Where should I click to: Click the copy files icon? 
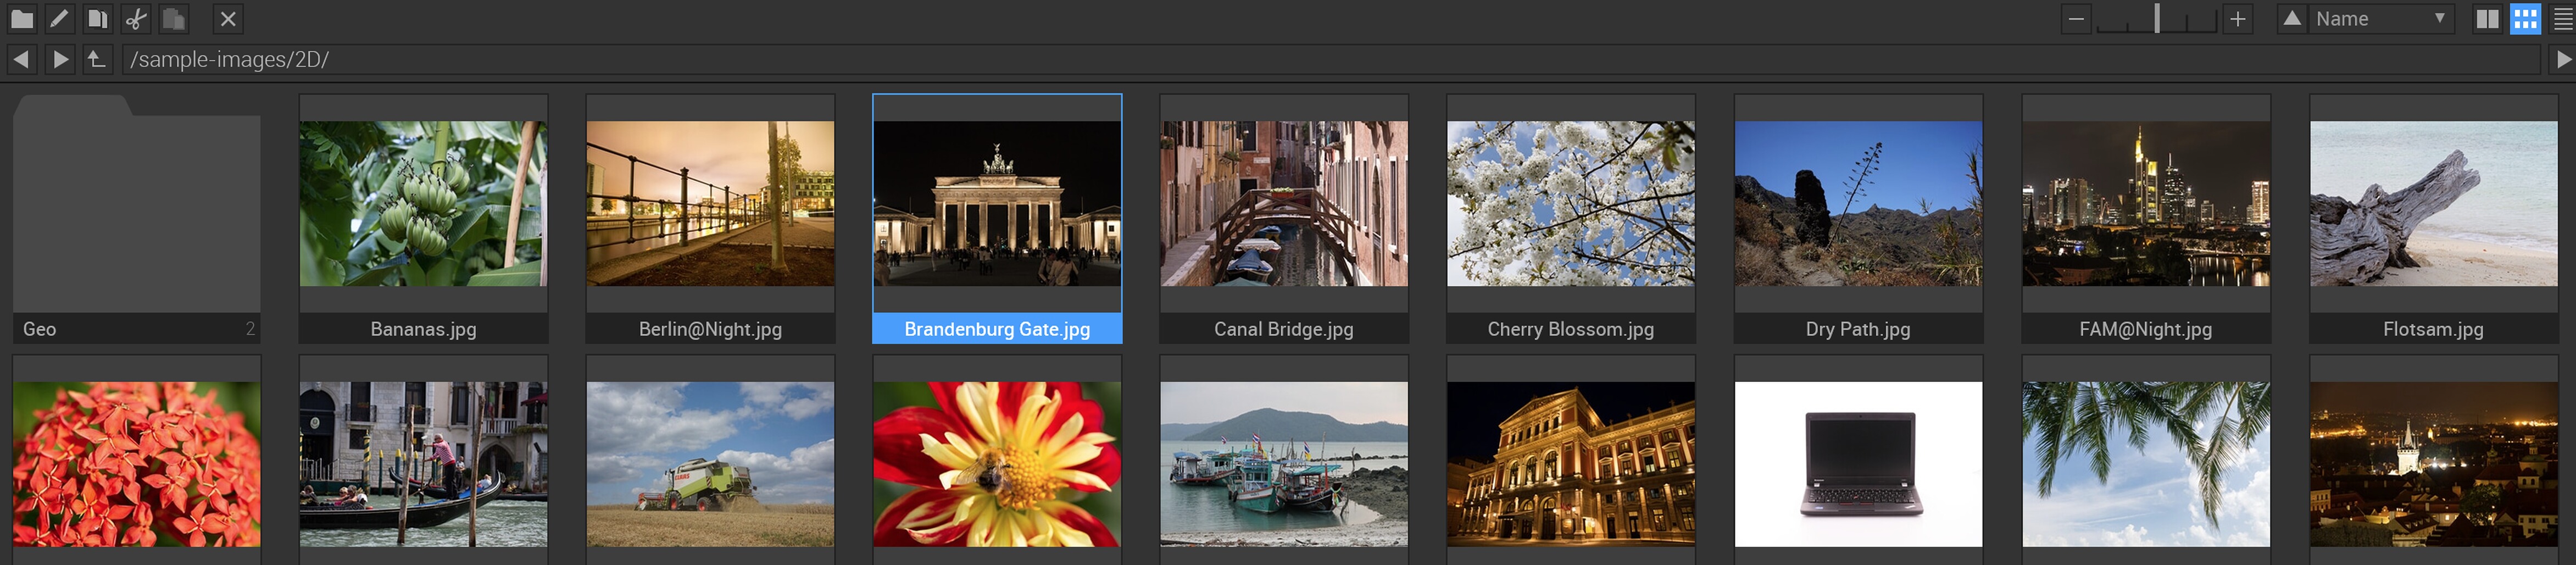[97, 19]
